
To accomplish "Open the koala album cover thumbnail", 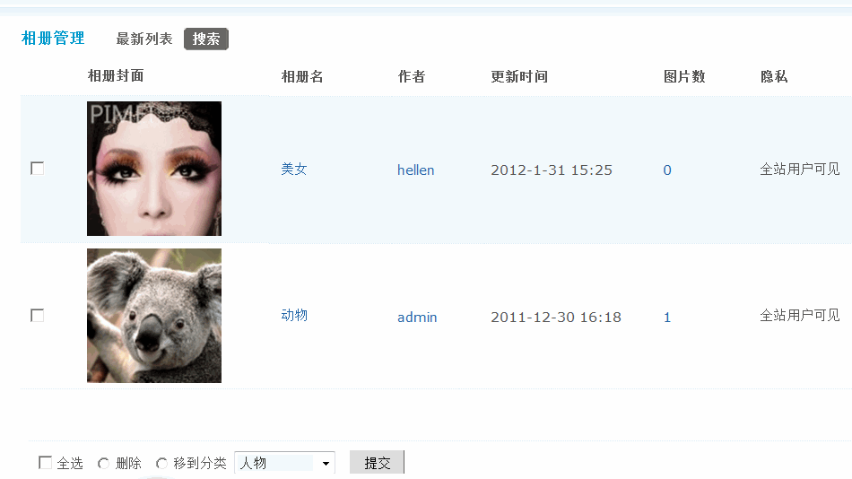I will pos(154,316).
